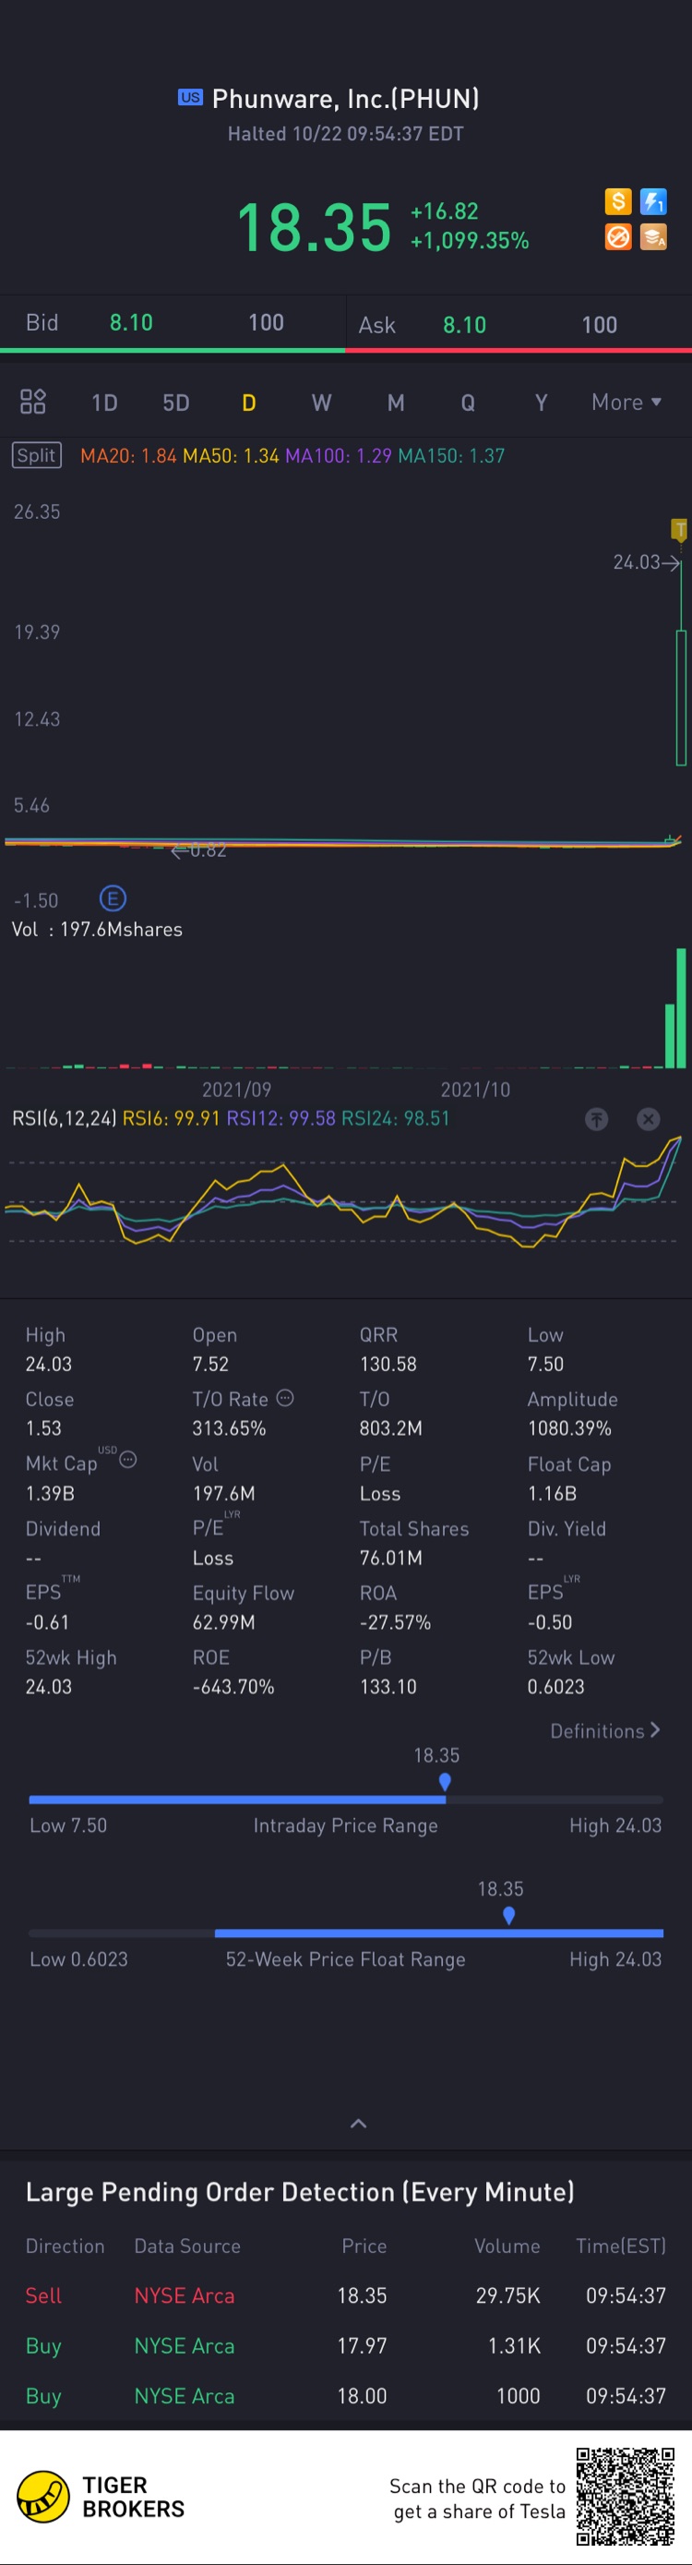Screen dimensions: 692x2565
Task: Tap Scan the QR code promo text
Action: [478, 2499]
